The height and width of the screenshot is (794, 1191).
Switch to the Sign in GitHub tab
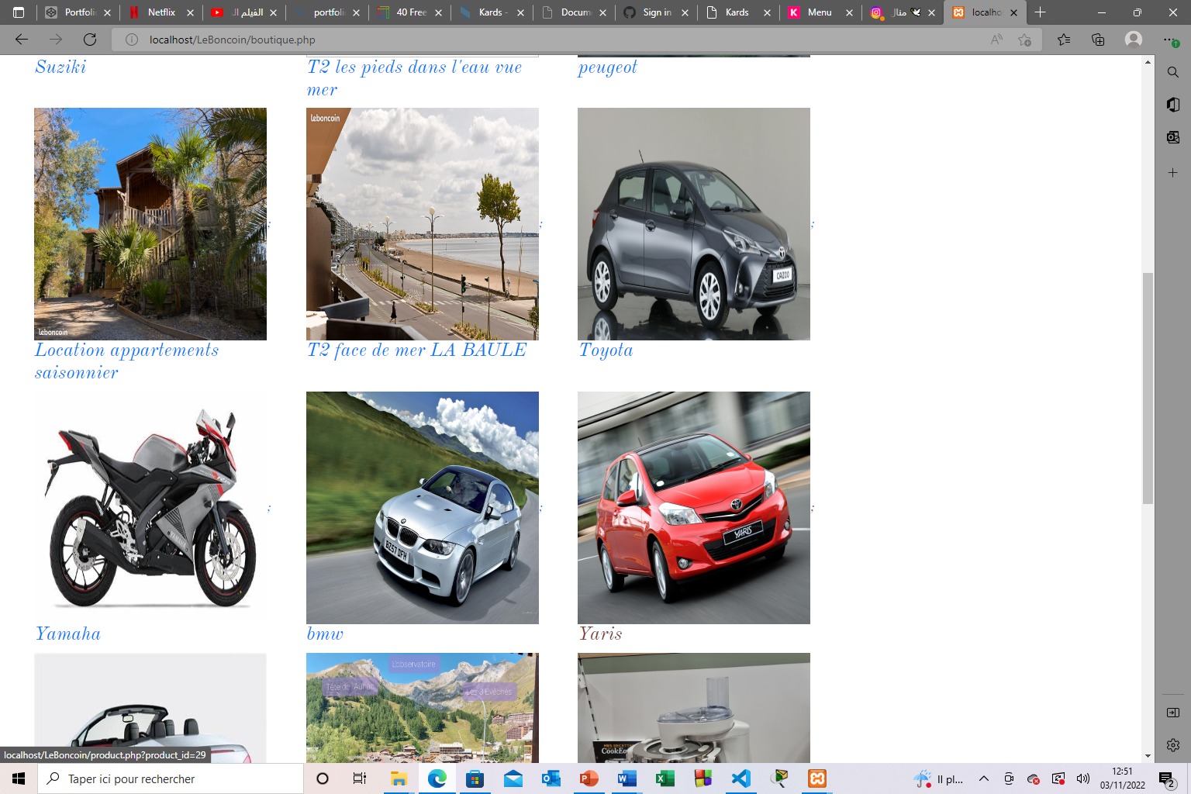[656, 12]
